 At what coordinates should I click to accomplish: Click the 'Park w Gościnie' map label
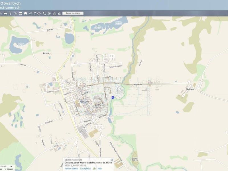point(135,159)
